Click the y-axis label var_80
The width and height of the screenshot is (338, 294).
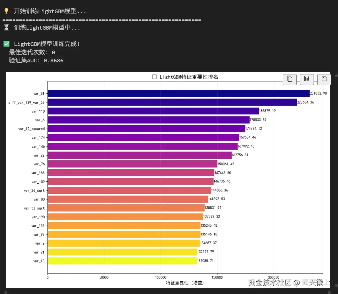(x=39, y=199)
